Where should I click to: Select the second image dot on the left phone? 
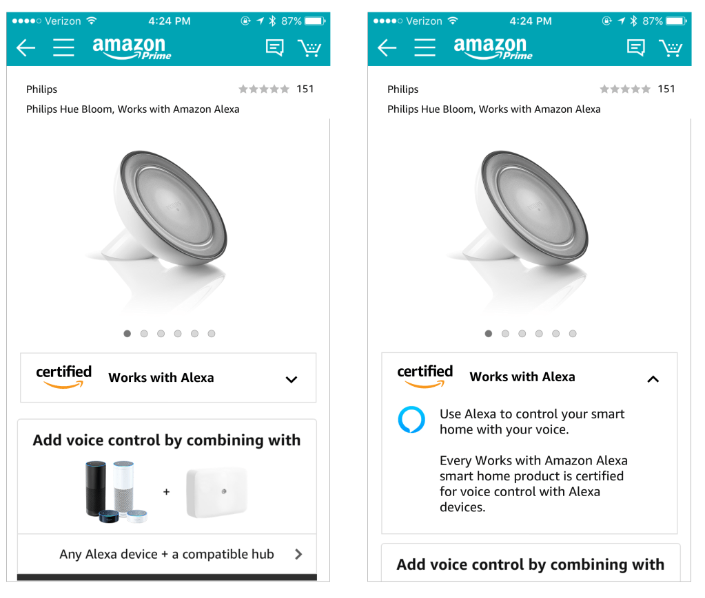(x=144, y=334)
